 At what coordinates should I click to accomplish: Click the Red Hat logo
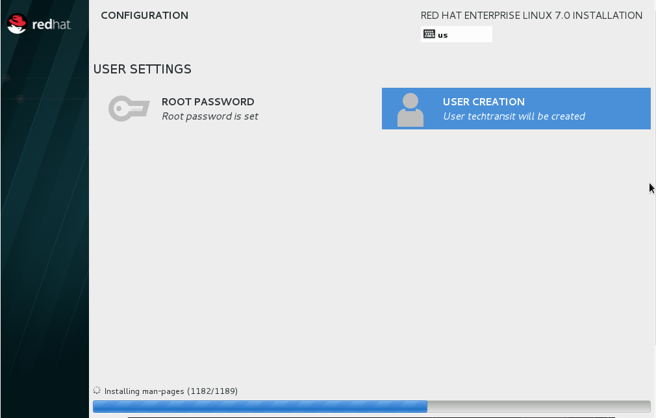point(39,23)
